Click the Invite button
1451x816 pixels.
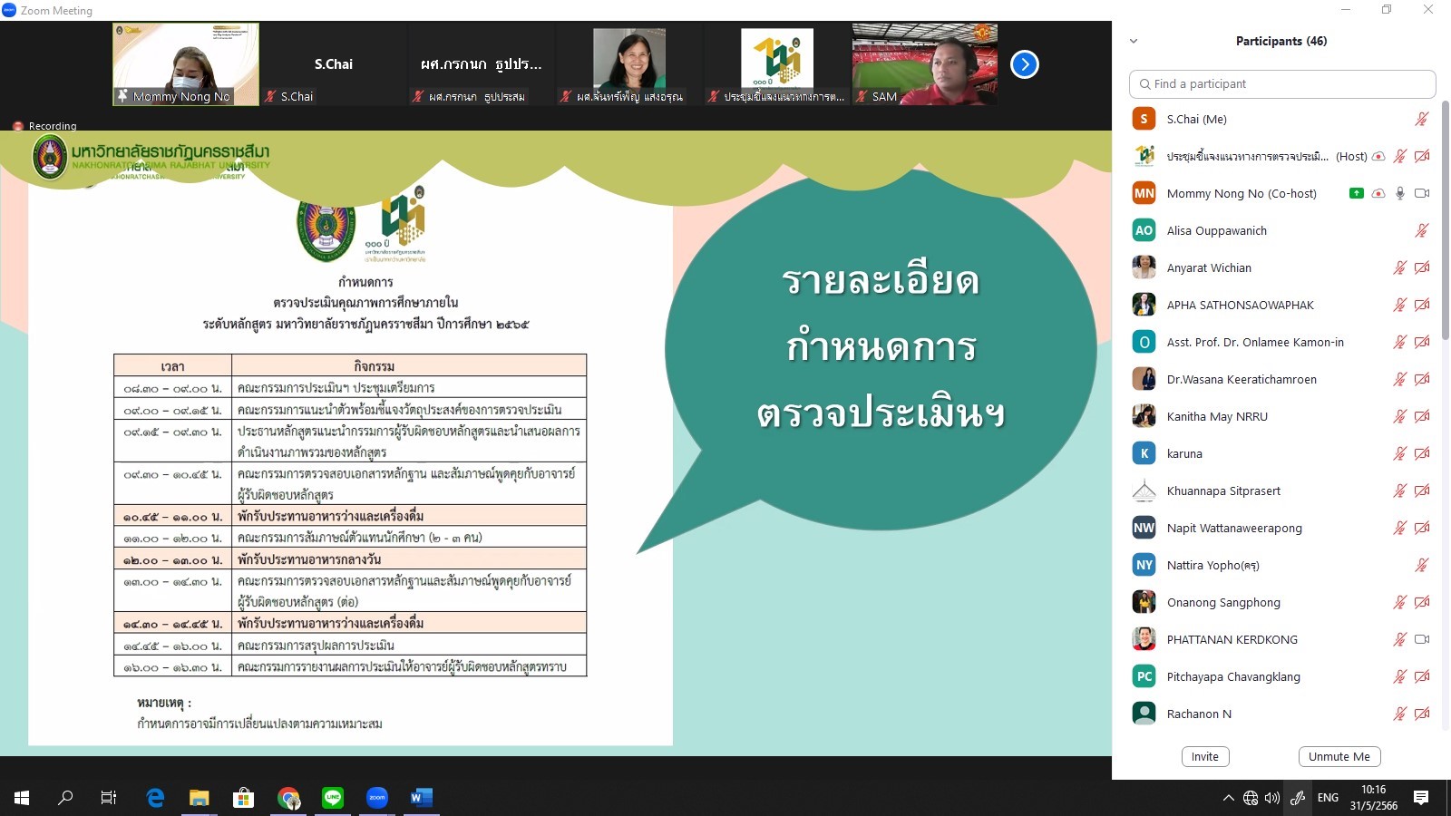[x=1204, y=757]
